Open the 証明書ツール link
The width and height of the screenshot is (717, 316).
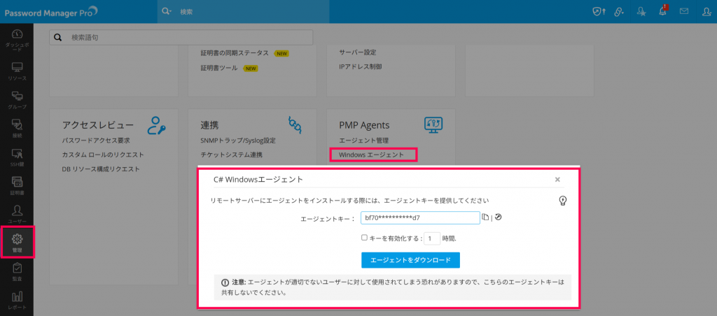(x=218, y=68)
